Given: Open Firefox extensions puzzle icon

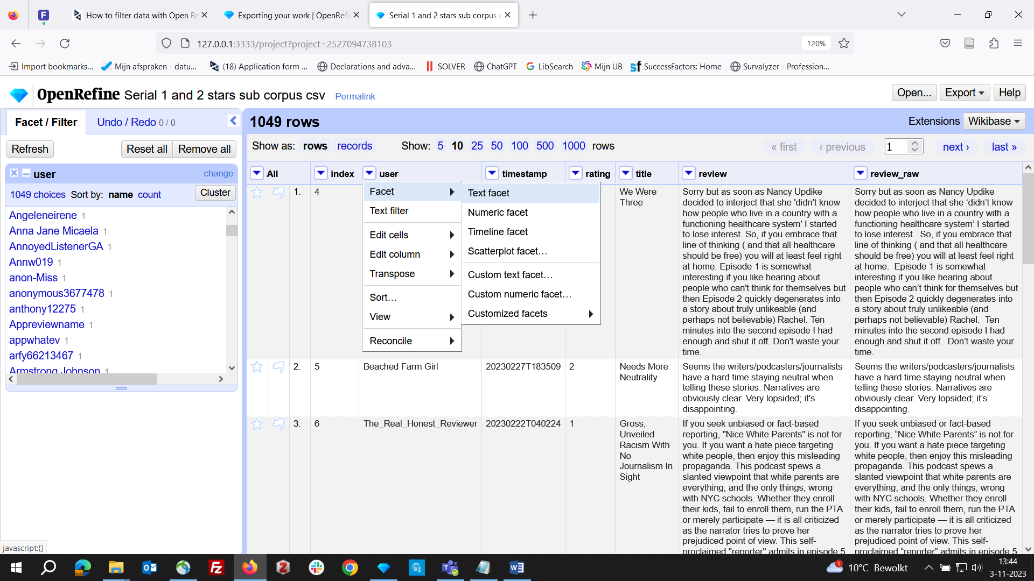Looking at the screenshot, I should (994, 44).
